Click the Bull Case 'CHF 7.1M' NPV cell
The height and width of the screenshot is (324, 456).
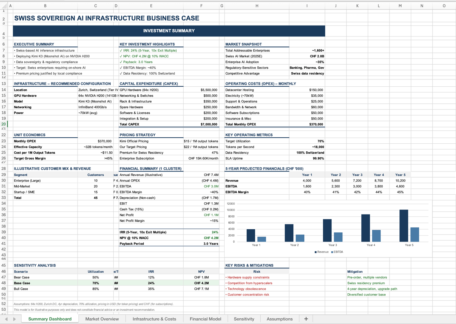[201, 289]
